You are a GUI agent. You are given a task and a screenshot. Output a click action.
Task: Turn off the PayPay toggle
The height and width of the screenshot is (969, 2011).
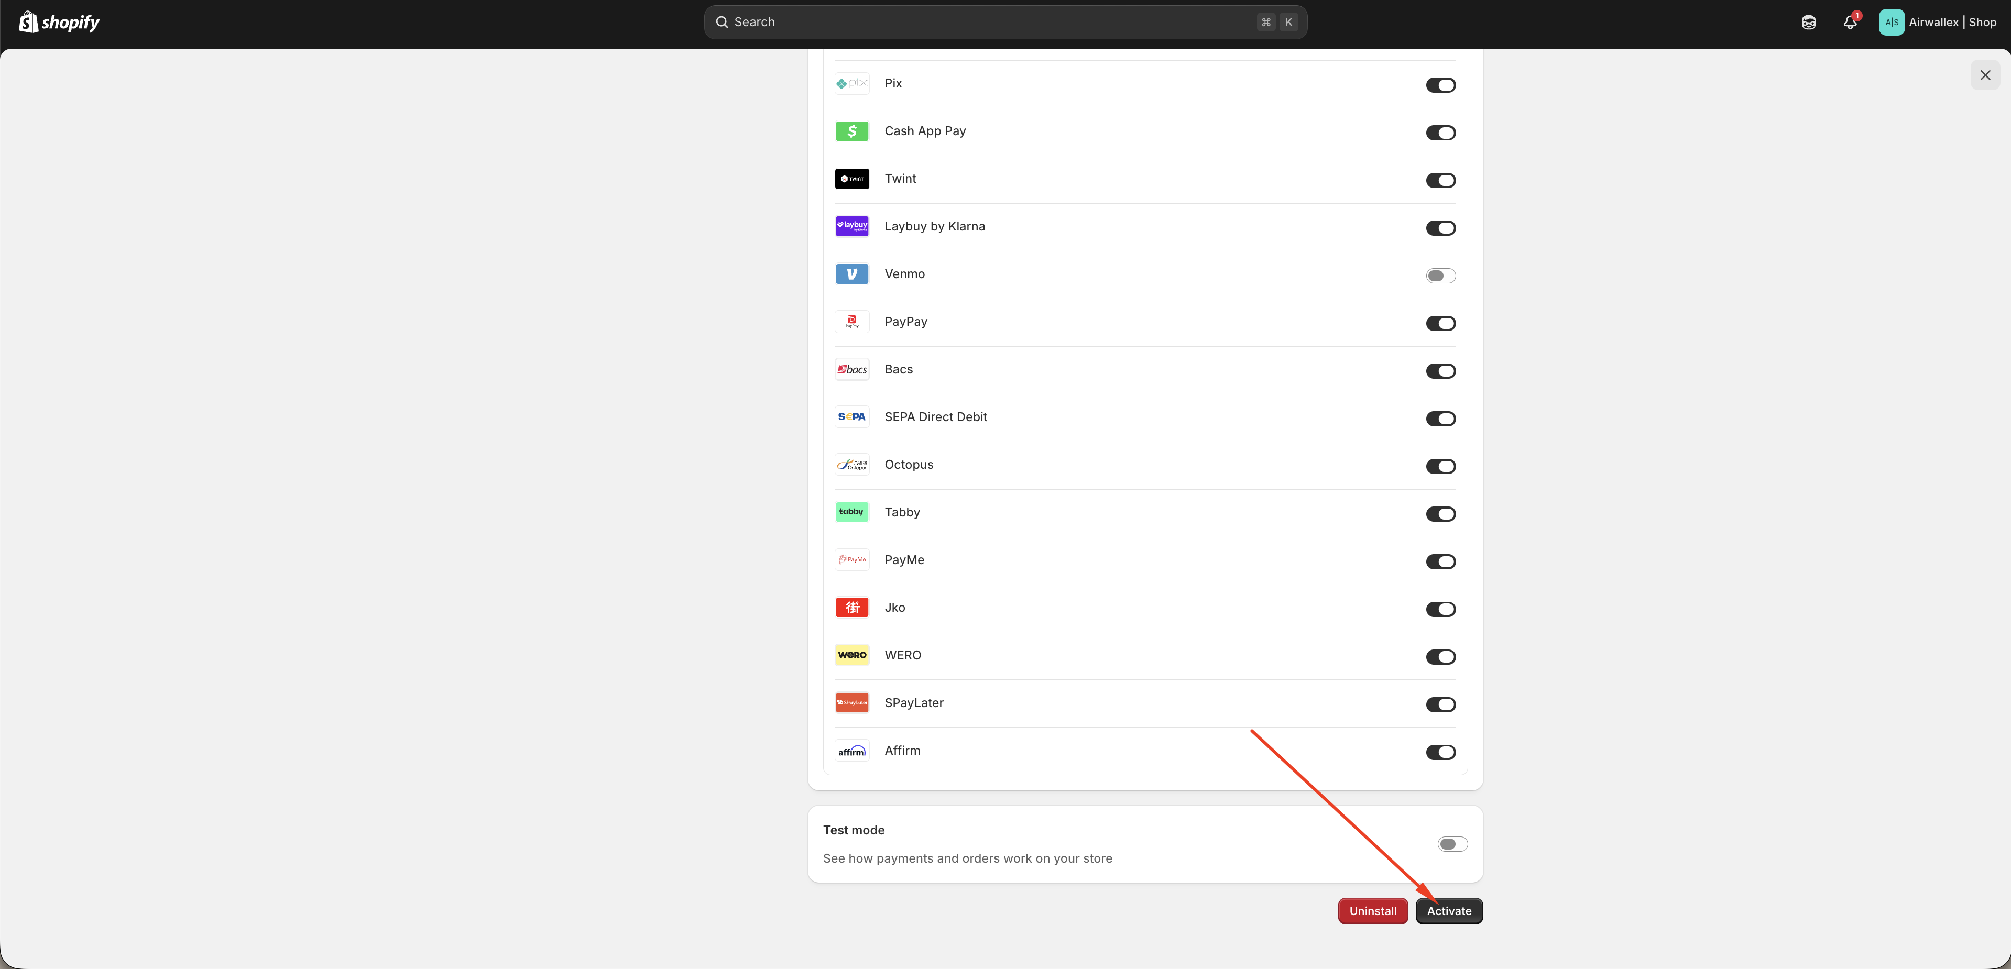[x=1440, y=323]
